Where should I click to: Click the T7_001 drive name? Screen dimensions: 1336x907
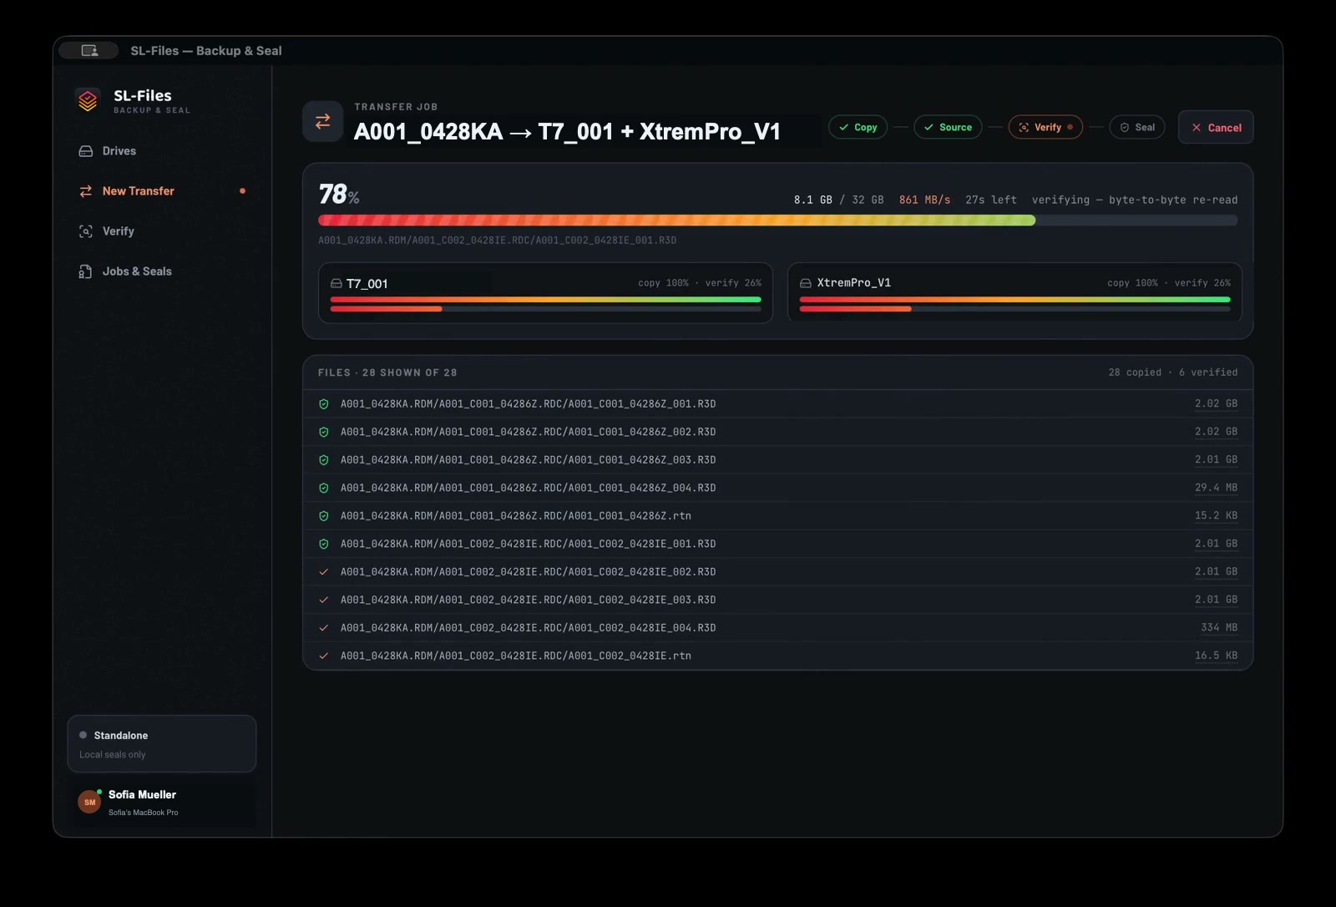pos(367,284)
